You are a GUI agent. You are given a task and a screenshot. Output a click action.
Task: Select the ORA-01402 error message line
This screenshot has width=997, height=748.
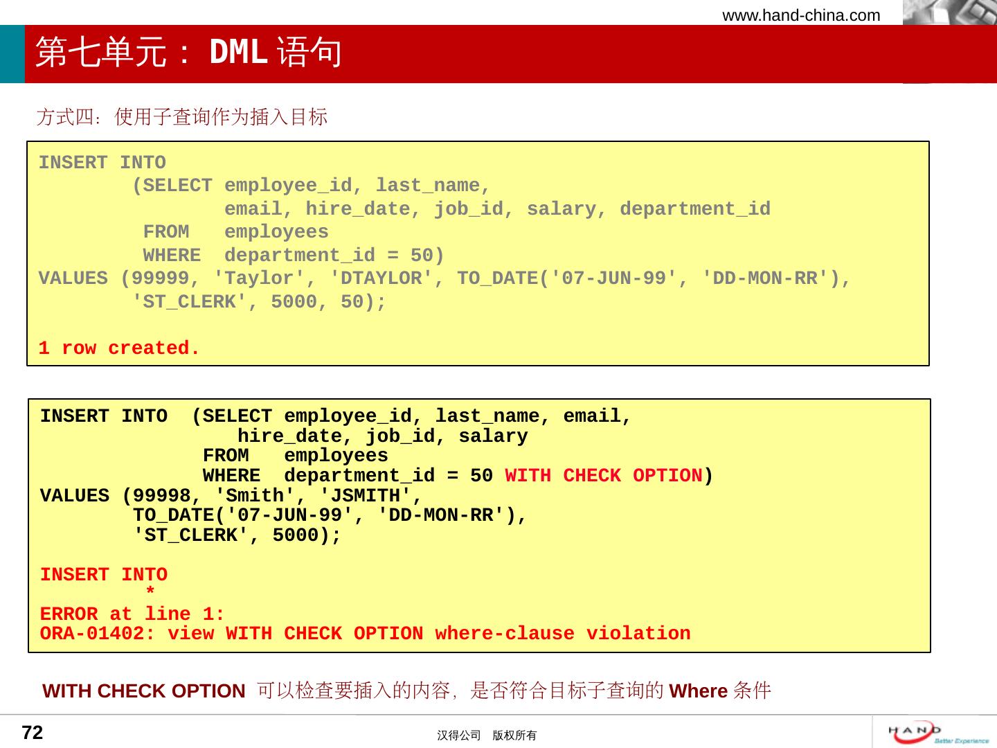pyautogui.click(x=366, y=634)
